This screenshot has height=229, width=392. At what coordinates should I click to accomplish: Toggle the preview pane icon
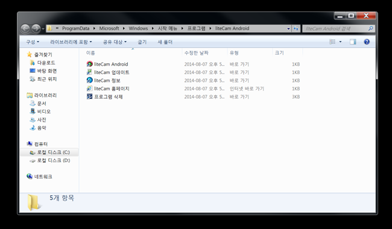pos(353,42)
